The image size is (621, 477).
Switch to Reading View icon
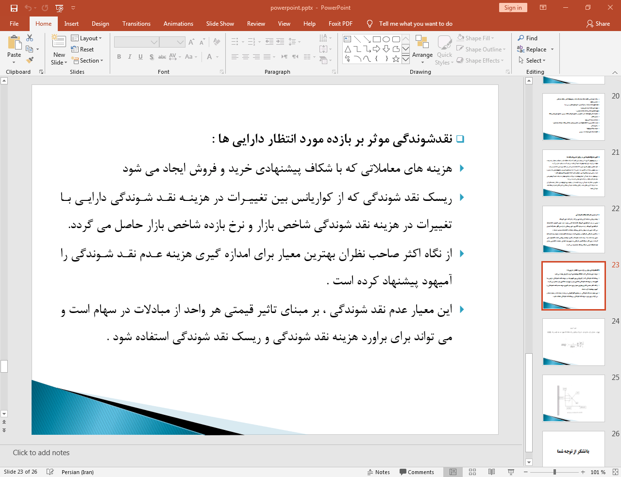(x=492, y=472)
